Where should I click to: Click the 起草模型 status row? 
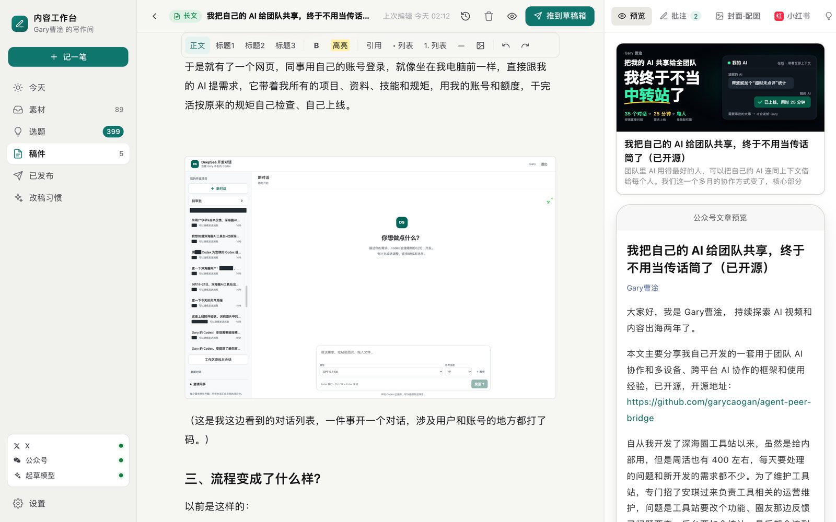pyautogui.click(x=68, y=476)
